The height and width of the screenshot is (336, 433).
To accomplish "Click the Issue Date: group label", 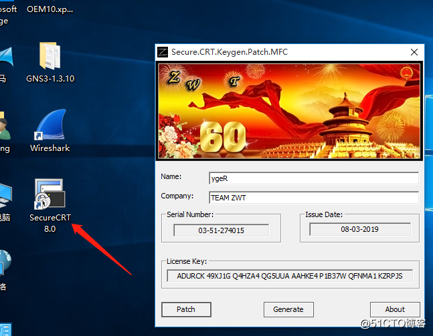I will 324,214.
